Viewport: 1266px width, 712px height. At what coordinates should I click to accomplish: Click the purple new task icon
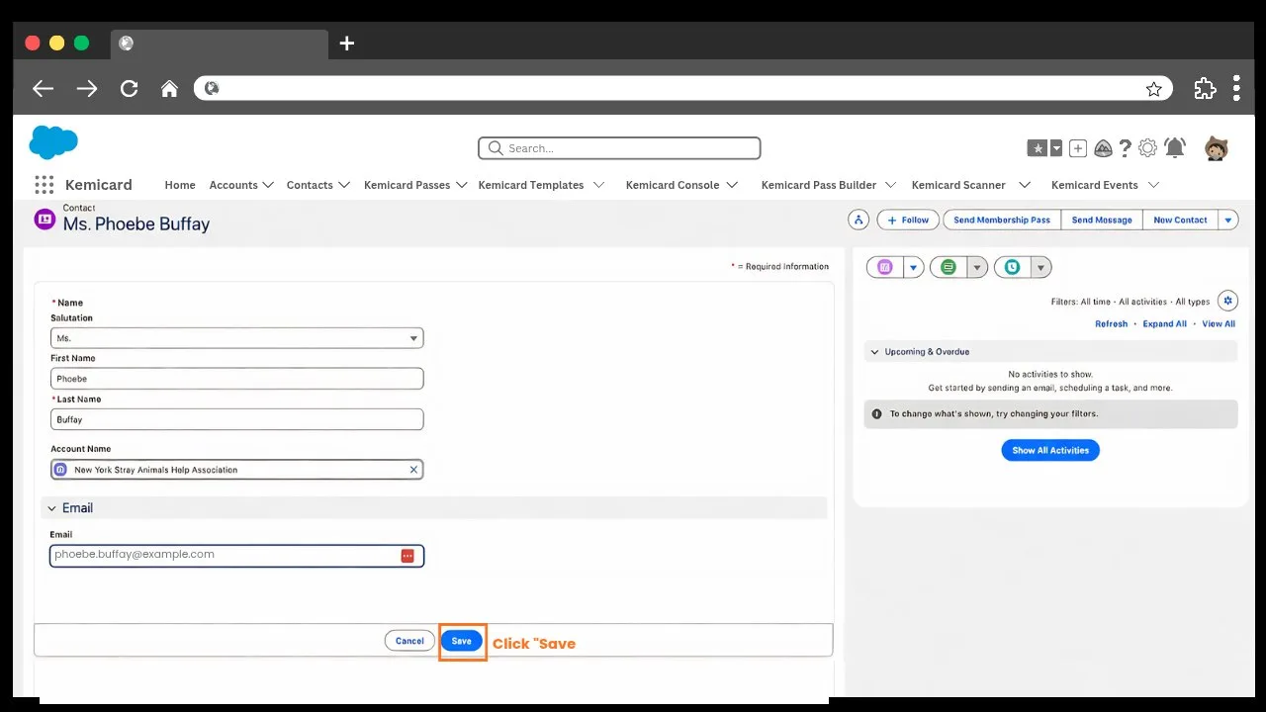pos(885,267)
